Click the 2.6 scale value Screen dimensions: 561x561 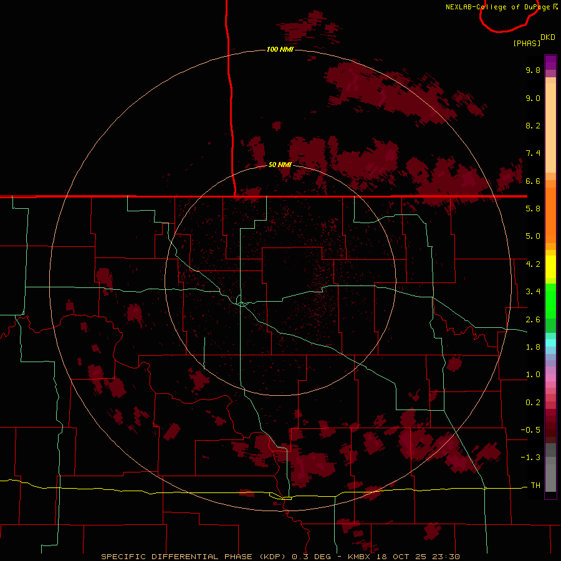point(533,320)
